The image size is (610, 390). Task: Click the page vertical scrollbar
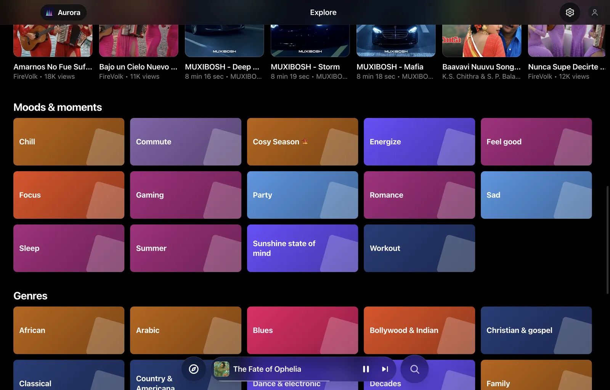click(x=608, y=240)
